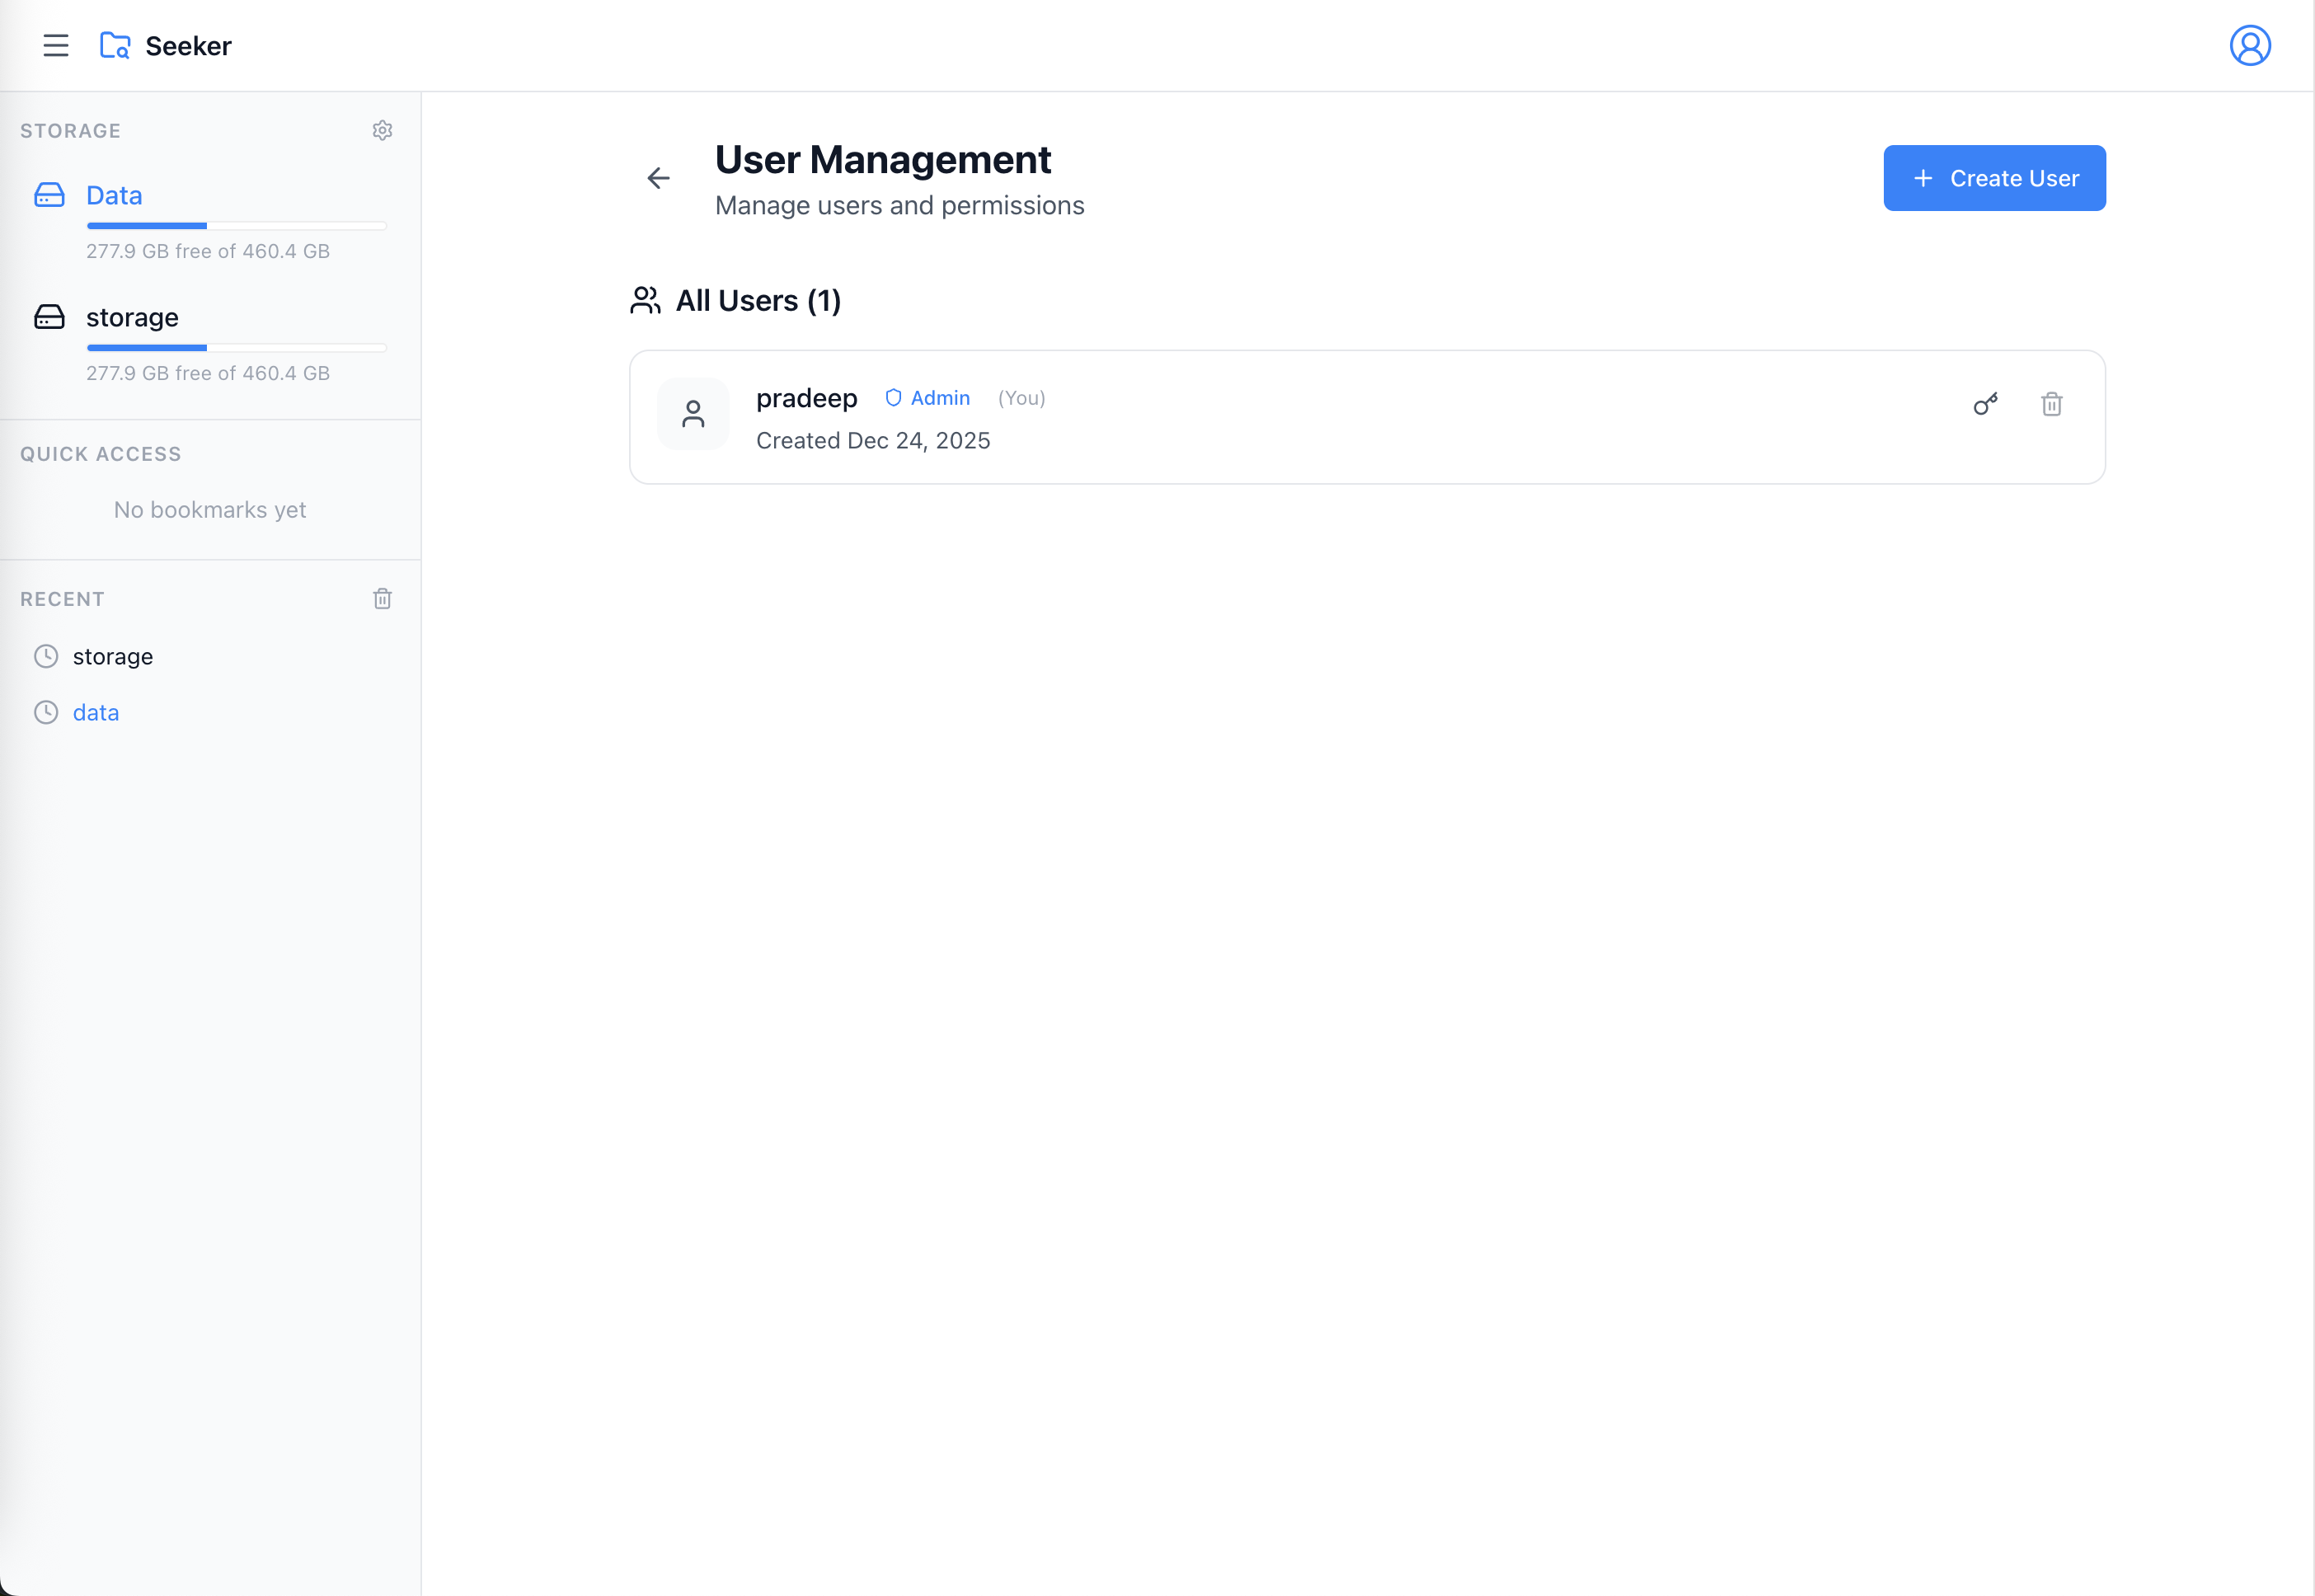2315x1596 pixels.
Task: Click the back arrow beside User Management
Action: click(x=658, y=179)
